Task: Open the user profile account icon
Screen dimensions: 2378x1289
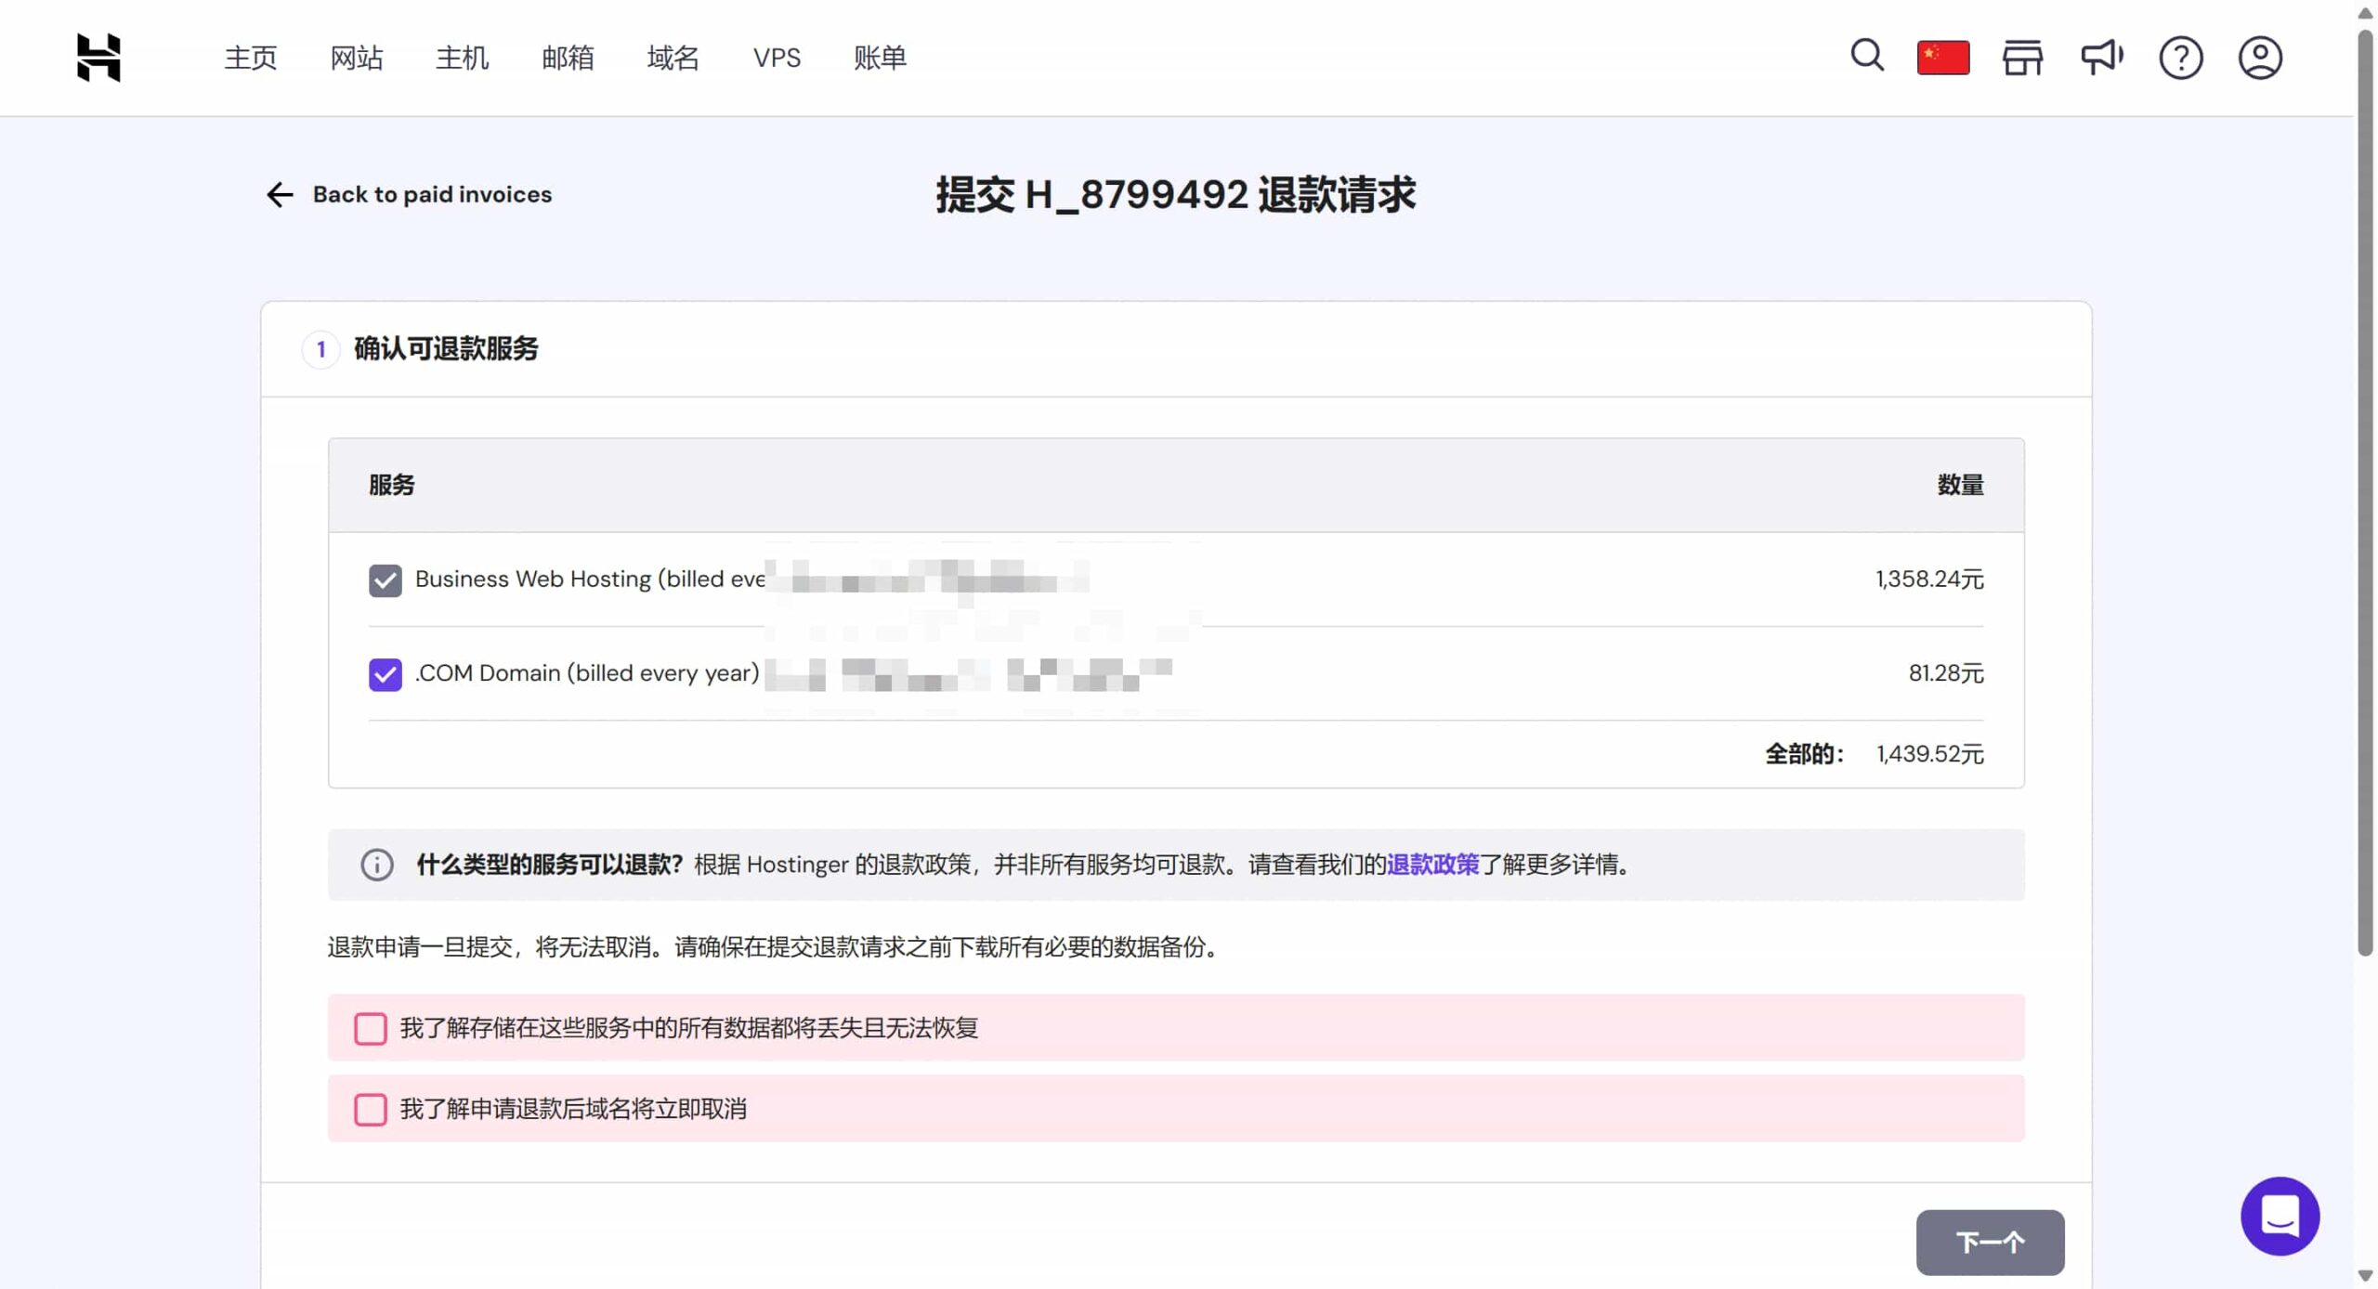Action: [2259, 58]
